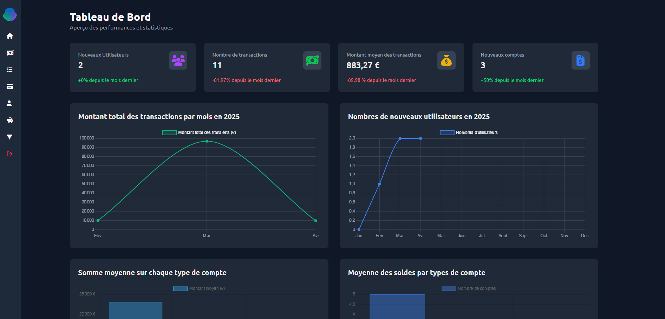The height and width of the screenshot is (319, 665).
Task: Click the Mar peak point on transactions chart
Action: (x=207, y=141)
